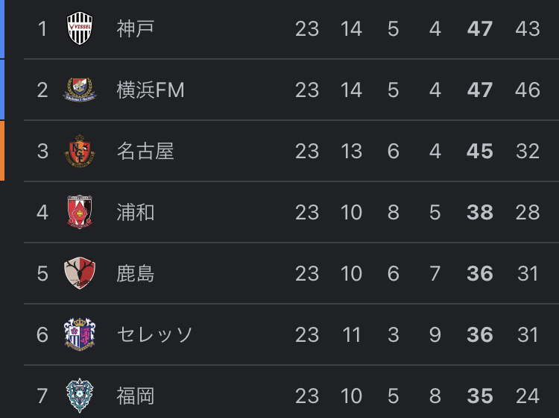Click 福岡's 35 points value
Screen dimensions: 559x418
click(x=480, y=396)
